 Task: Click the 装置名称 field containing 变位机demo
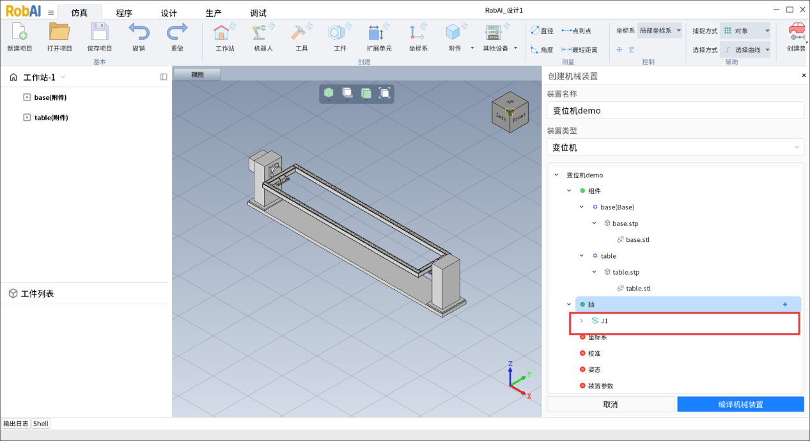pos(675,110)
